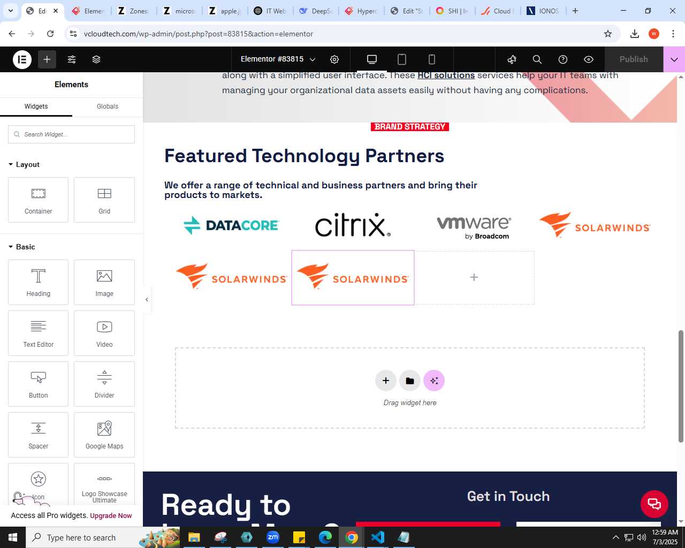Screen dimensions: 685x548
Task: Select the Text Editor widget
Action: click(38, 333)
